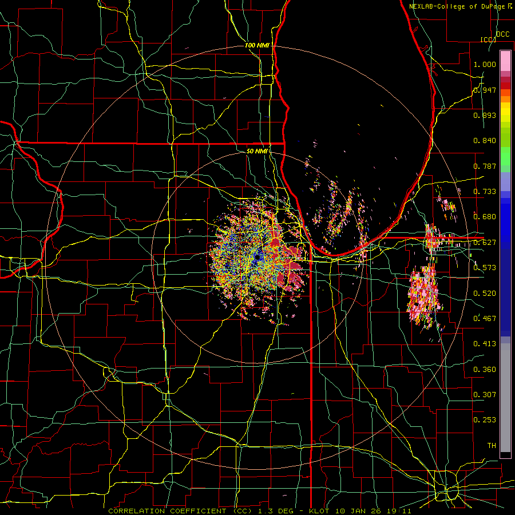Click the 0.787 scale value
The width and height of the screenshot is (515, 515).
[485, 166]
